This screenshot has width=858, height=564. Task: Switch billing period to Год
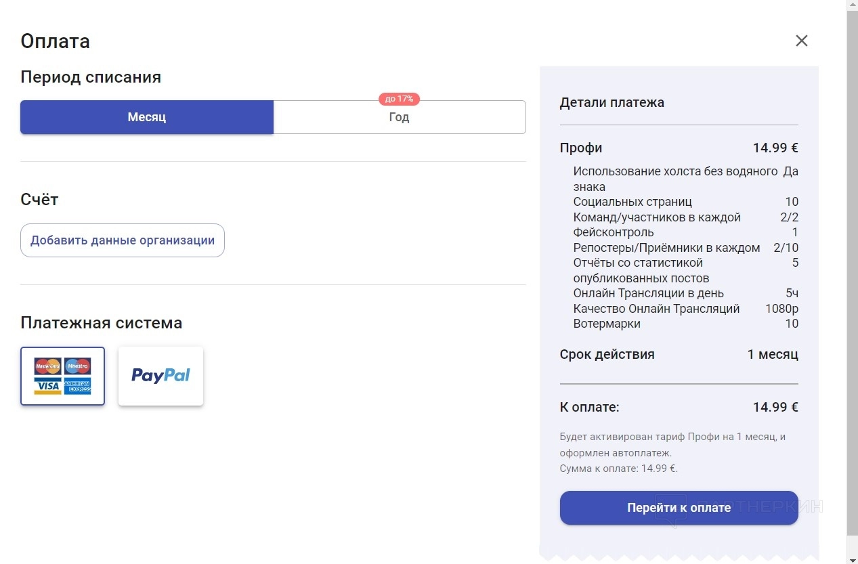pyautogui.click(x=399, y=117)
